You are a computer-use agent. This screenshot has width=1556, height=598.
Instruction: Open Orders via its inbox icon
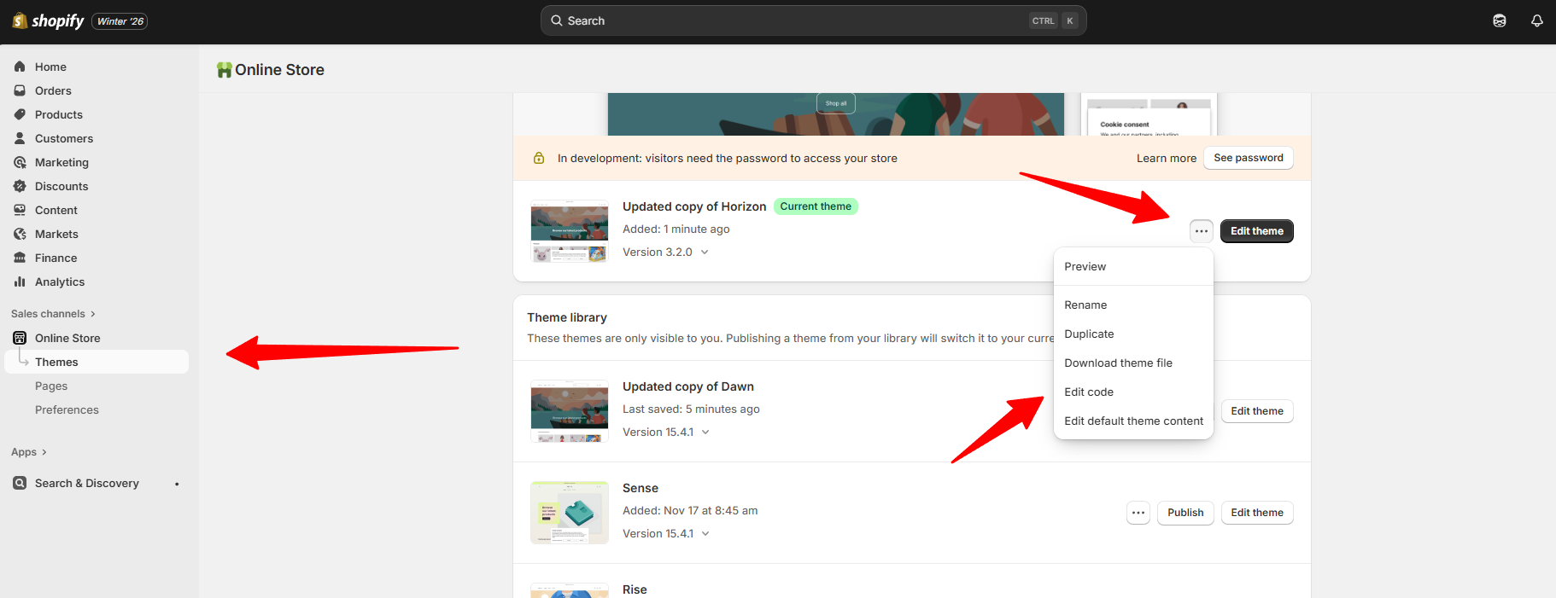point(20,90)
